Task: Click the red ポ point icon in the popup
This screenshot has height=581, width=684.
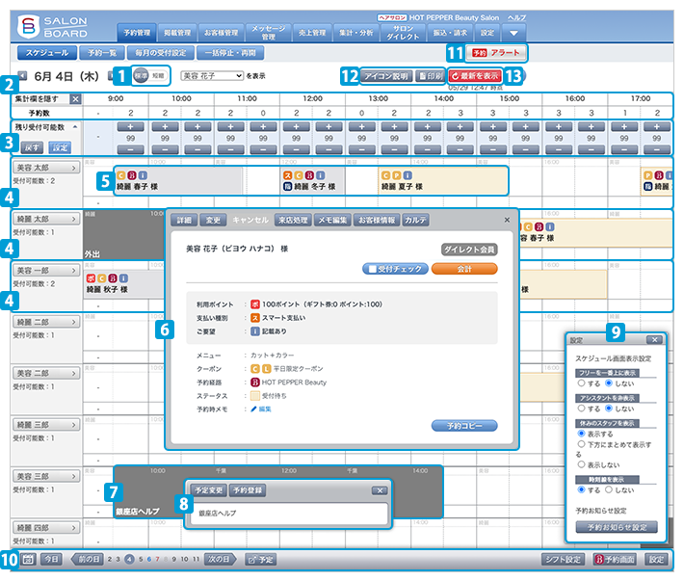Action: tap(255, 304)
